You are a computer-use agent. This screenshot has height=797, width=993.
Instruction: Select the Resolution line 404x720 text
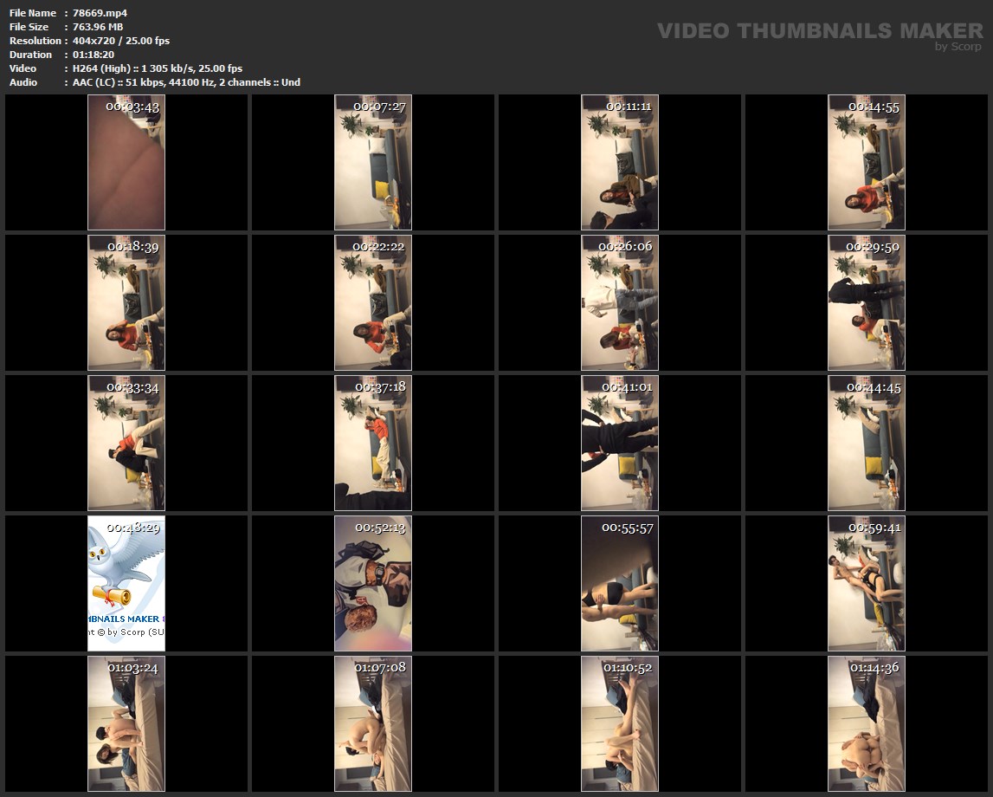pos(121,41)
